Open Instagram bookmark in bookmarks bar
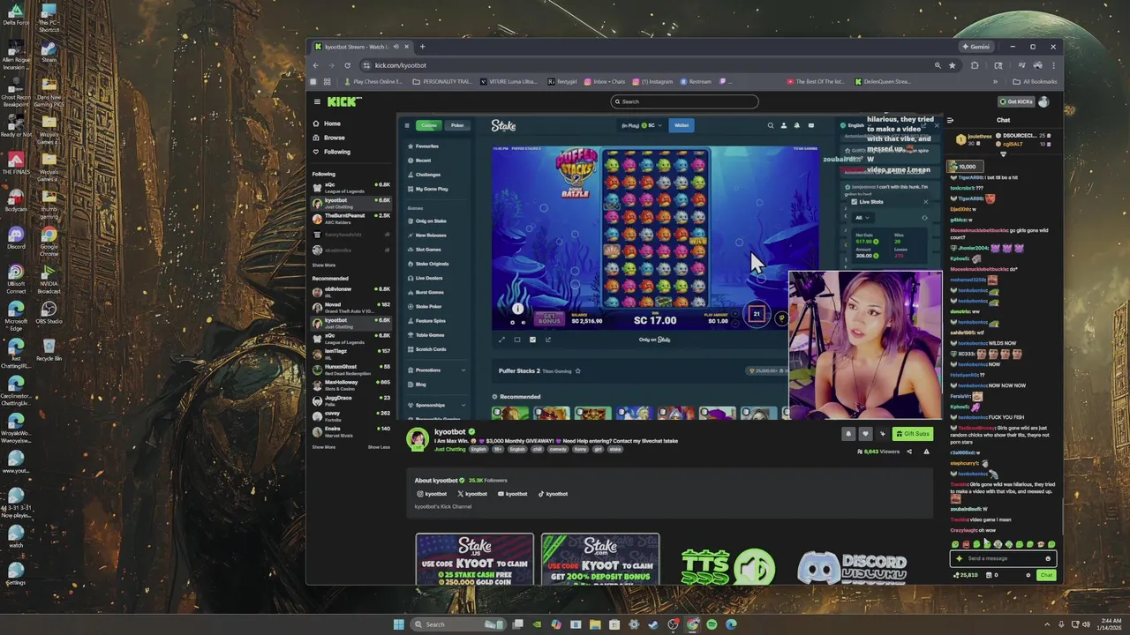Viewport: 1130px width, 635px height. tap(652, 81)
